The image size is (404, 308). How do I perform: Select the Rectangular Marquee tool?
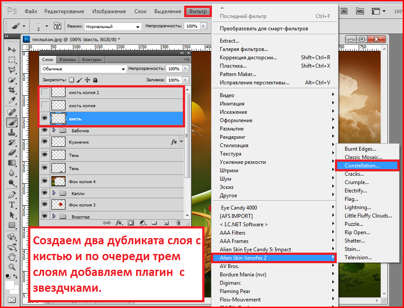click(11, 59)
